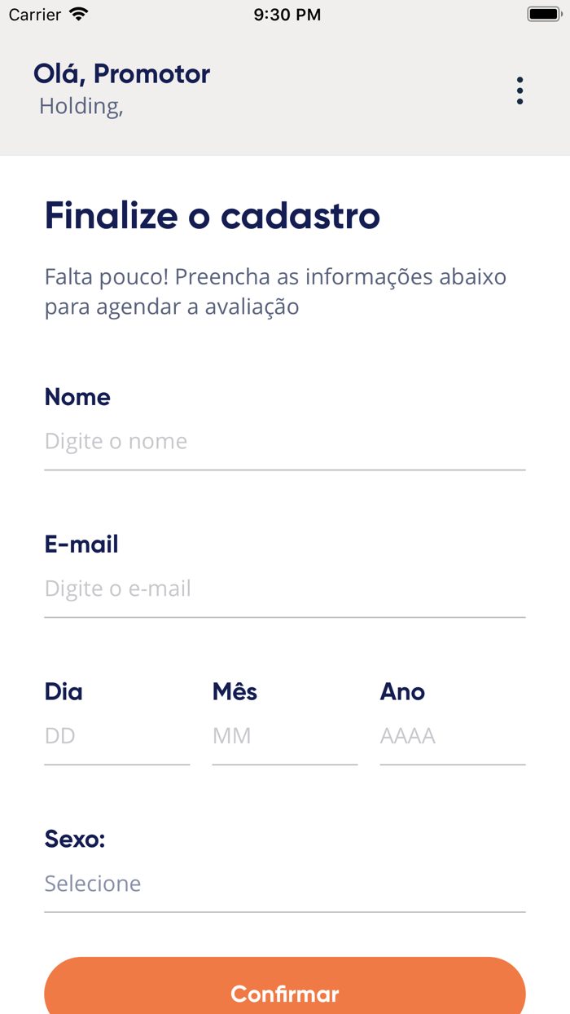Screen dimensions: 570x1014
Task: Select the E-mail field label
Action: coord(81,544)
